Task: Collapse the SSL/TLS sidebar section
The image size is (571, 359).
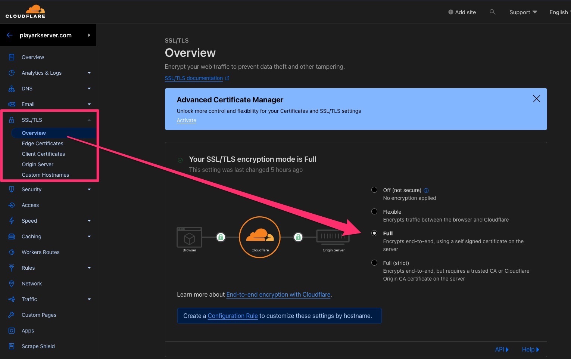Action: click(x=88, y=120)
